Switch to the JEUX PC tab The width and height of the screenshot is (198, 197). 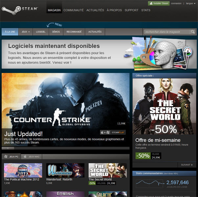click(11, 157)
